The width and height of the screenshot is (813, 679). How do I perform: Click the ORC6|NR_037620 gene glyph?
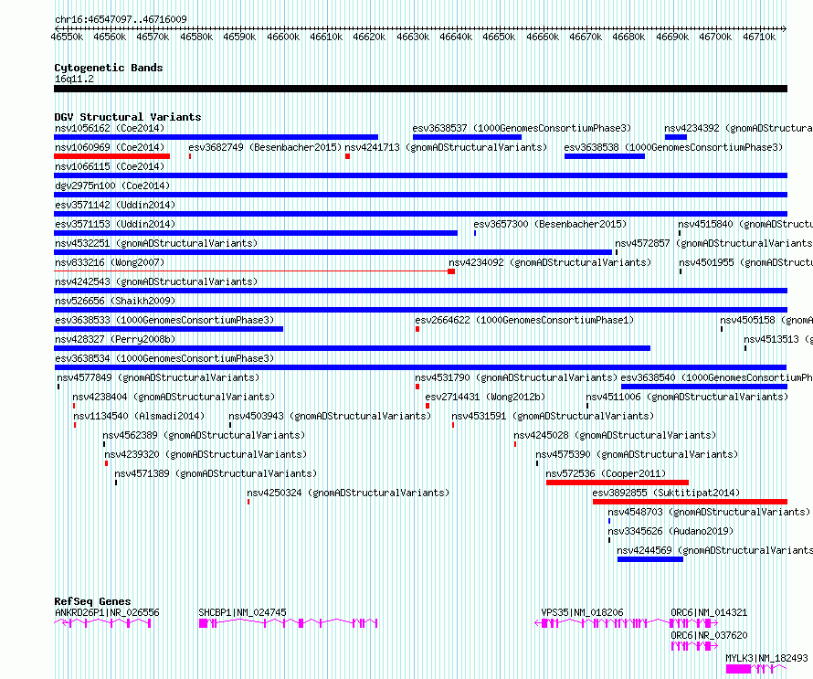pos(695,646)
